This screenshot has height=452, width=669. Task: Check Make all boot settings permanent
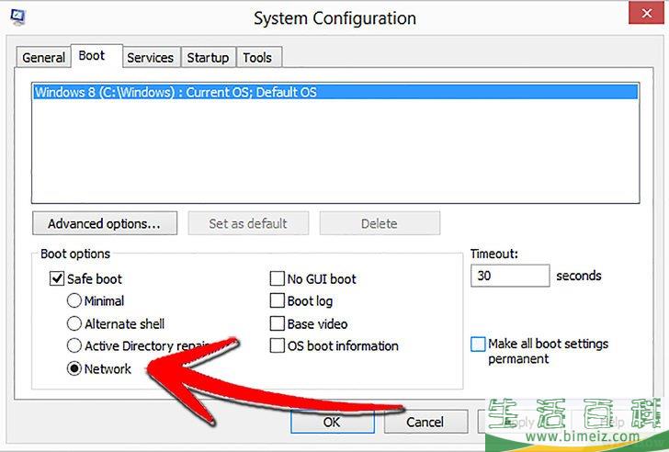[x=478, y=345]
